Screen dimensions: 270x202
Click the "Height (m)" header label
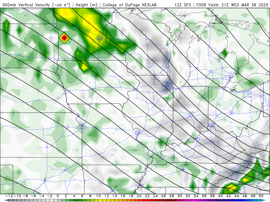(x=86, y=5)
